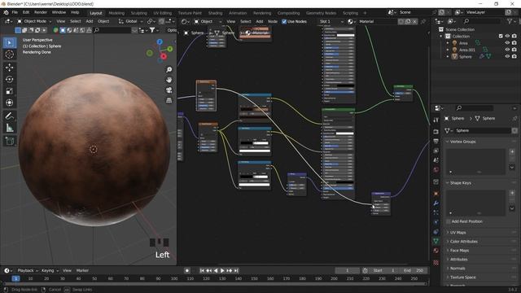Screen dimensions: 521x293
Task: Click the Blender logo icon
Action: tap(6, 12)
